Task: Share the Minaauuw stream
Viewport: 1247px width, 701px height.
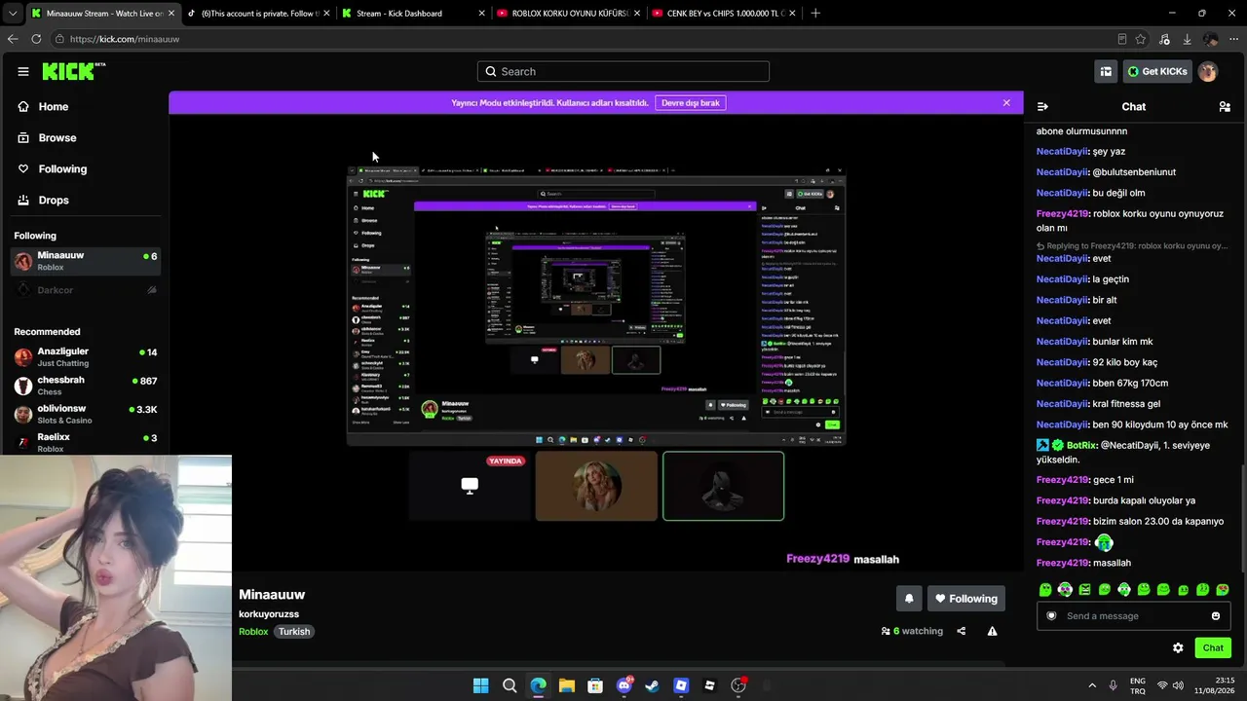Action: click(x=962, y=631)
